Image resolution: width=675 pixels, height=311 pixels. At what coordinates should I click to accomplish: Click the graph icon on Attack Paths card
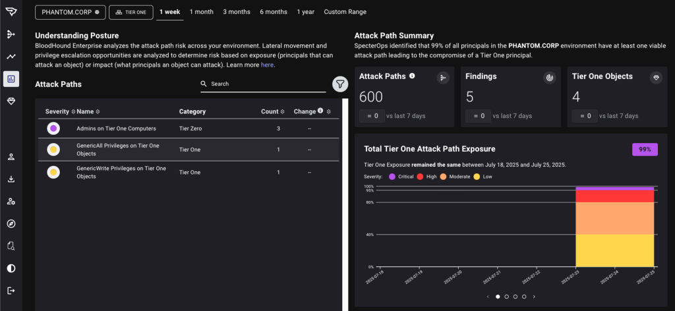(443, 78)
